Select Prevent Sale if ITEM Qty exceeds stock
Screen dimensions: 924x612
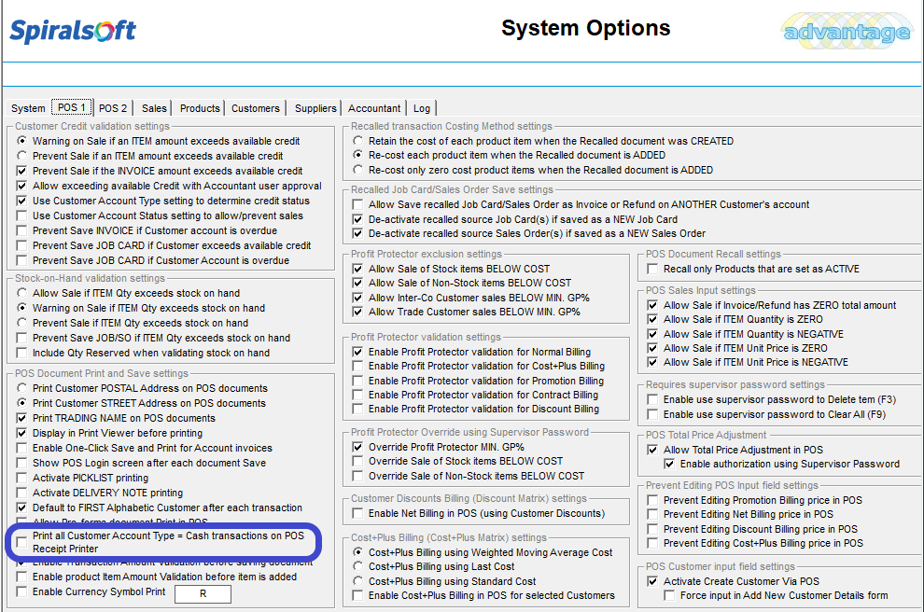coord(21,323)
